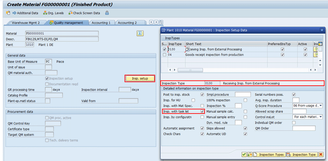Image resolution: width=328 pixels, height=161 pixels.
Task: Click 'Goods receipt inspection from production' row text
Action: (x=214, y=55)
